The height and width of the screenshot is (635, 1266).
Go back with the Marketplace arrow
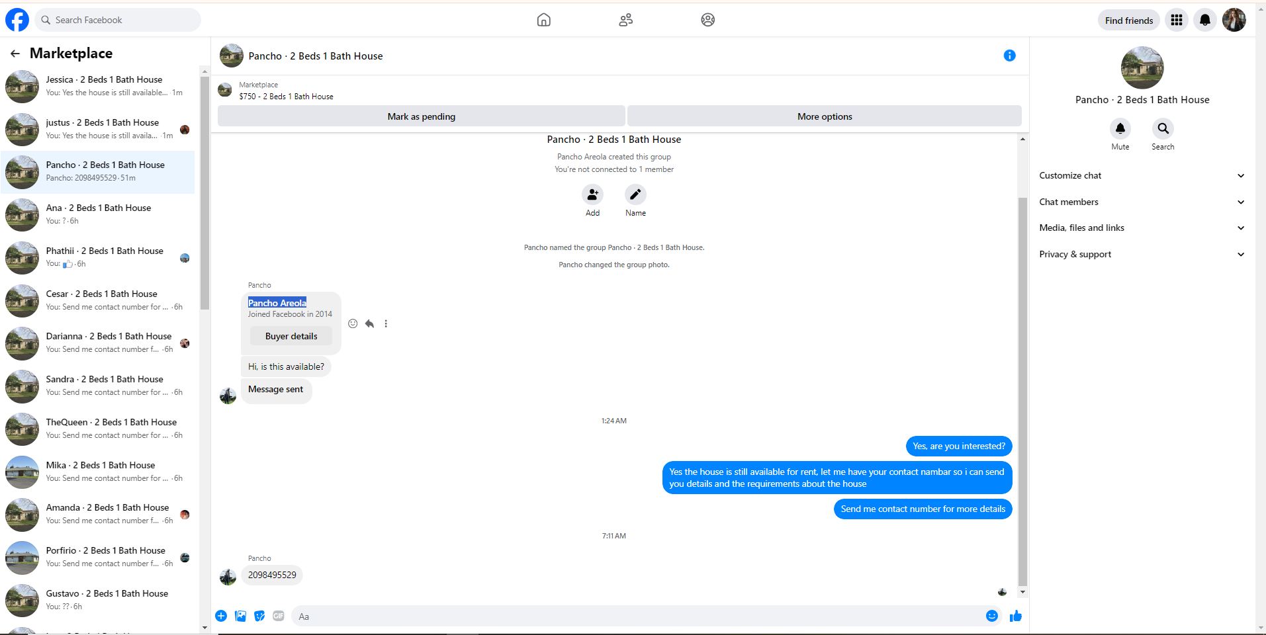click(15, 54)
